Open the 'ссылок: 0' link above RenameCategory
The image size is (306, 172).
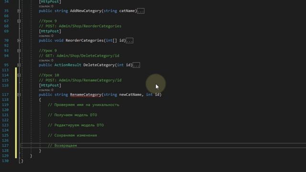46,90
